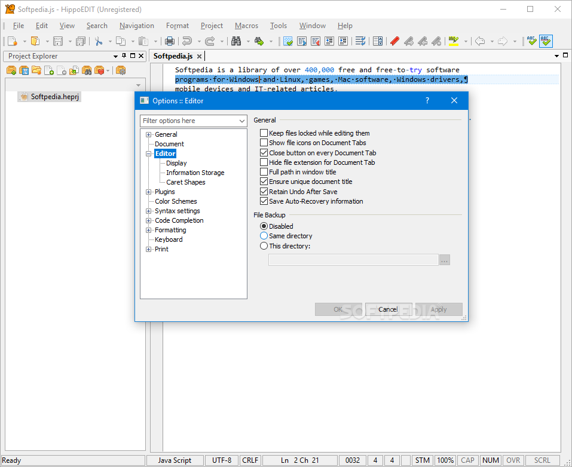Enable Show file icons on Document Tabs

264,143
